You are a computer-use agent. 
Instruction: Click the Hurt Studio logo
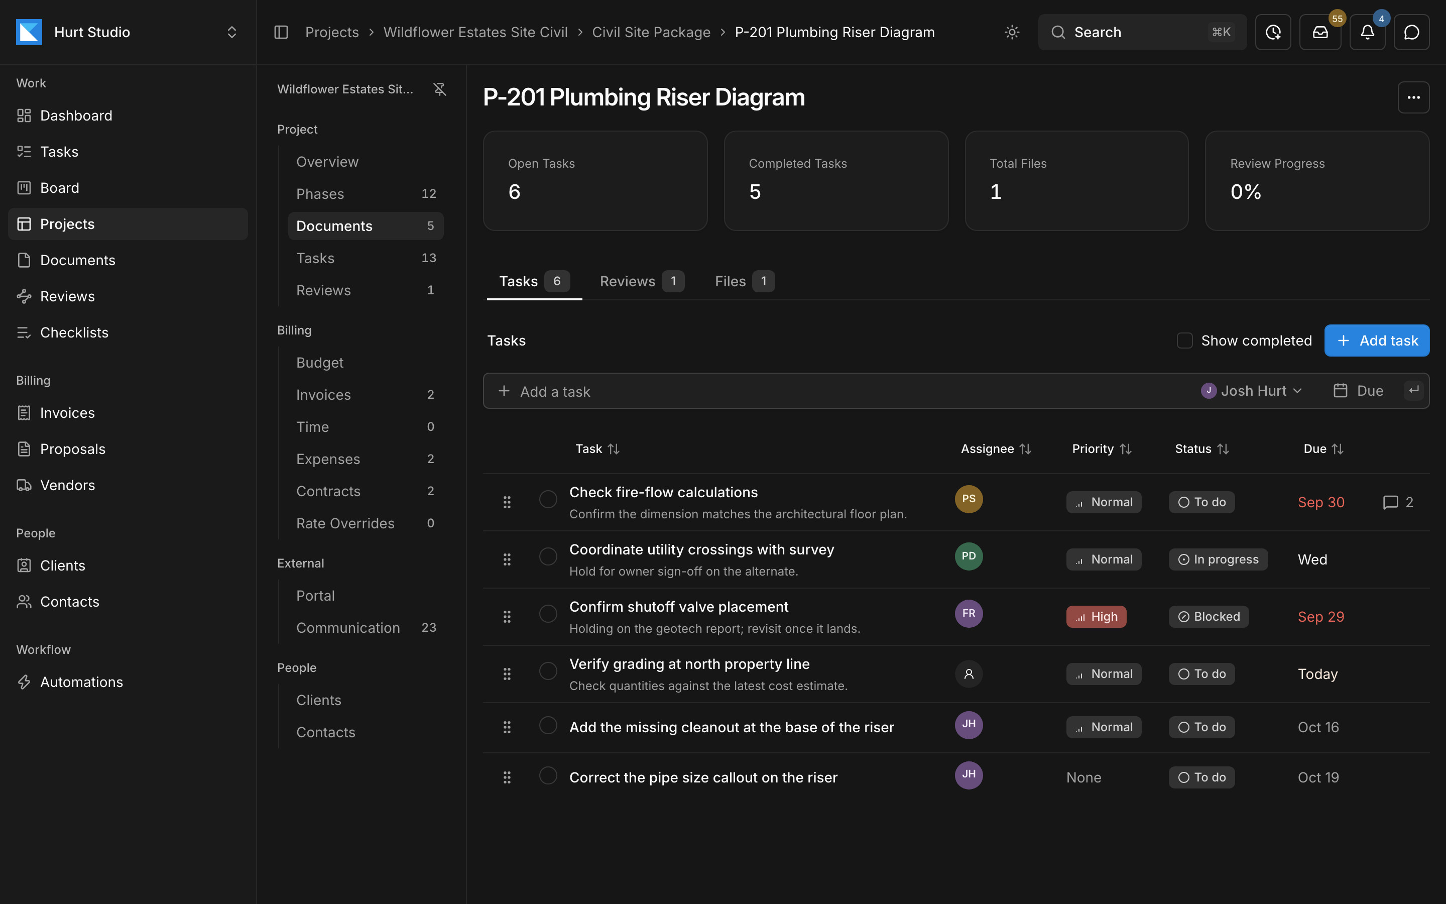click(x=29, y=32)
